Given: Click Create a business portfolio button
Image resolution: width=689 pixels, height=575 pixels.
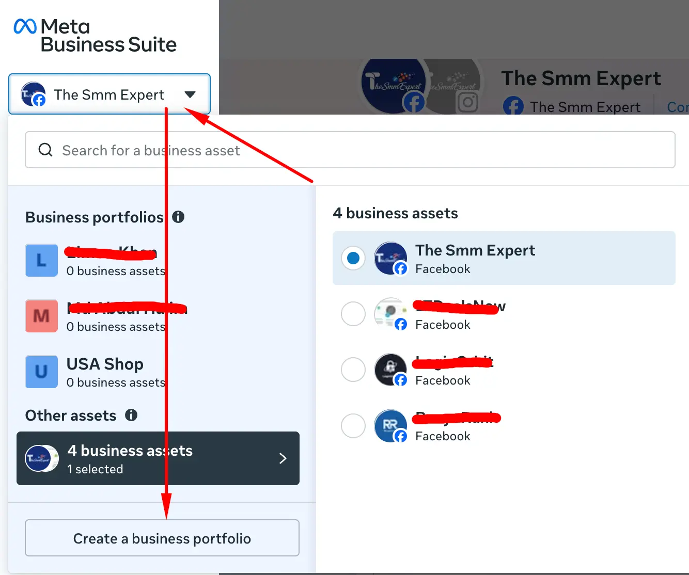Looking at the screenshot, I should click(x=162, y=538).
